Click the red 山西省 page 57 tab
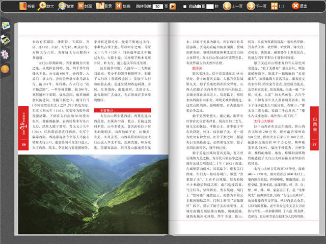This screenshot has width=326, height=244. tap(314, 128)
